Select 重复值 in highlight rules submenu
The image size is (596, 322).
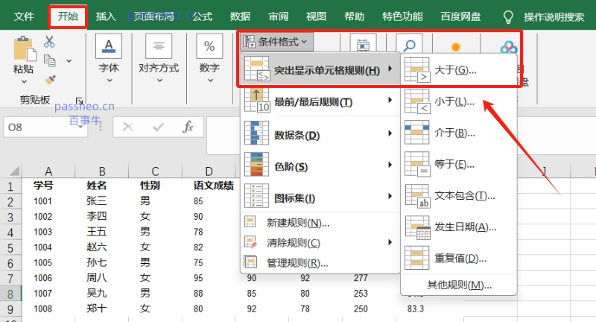[x=456, y=258]
